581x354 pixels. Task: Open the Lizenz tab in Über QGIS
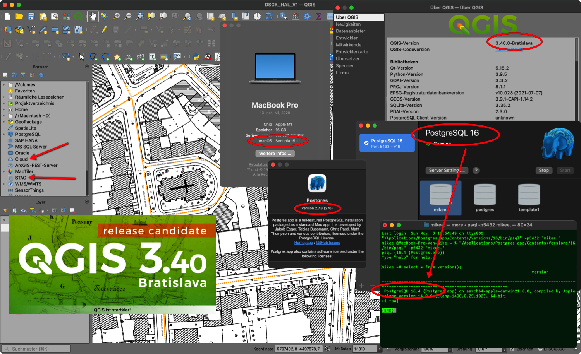pos(342,73)
